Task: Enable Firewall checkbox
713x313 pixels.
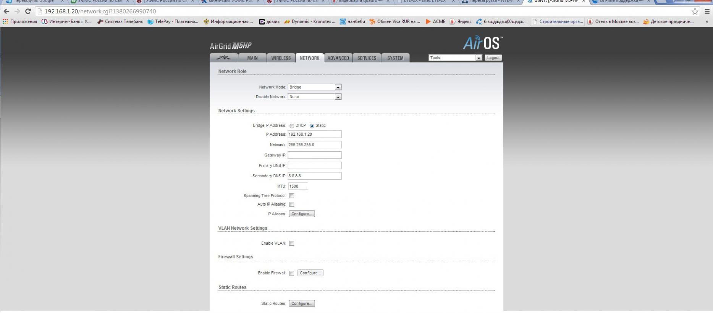Action: [292, 273]
